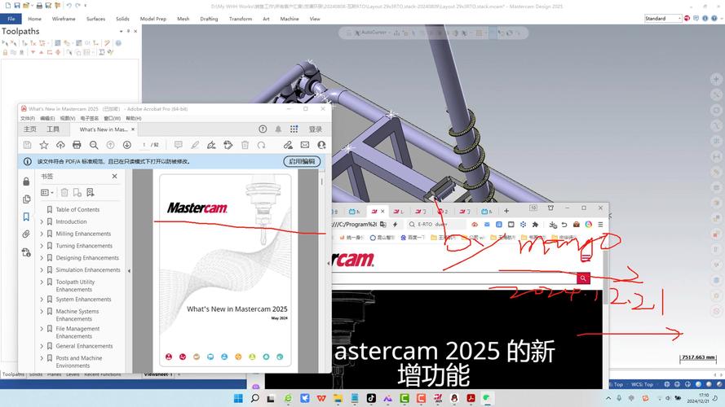
Task: Switch to the Model Prep ribbon tab
Action: pos(153,19)
